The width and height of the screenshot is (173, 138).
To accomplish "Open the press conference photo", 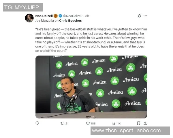I will 91,87.
